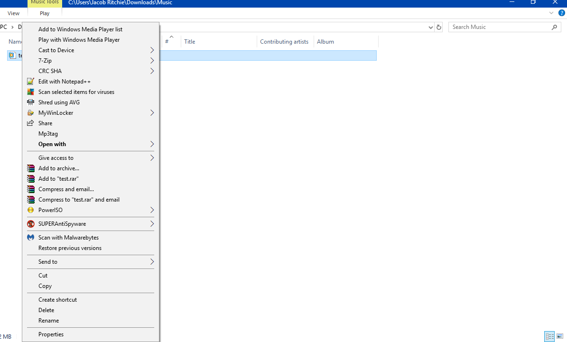Screen dimensions: 567x342
Task: Expand the 7-Zip submenu arrow
Action: tap(152, 61)
